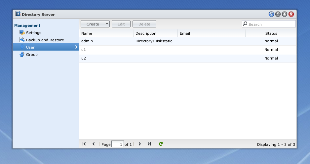
Task: Select the u1 user row
Action: (188, 50)
